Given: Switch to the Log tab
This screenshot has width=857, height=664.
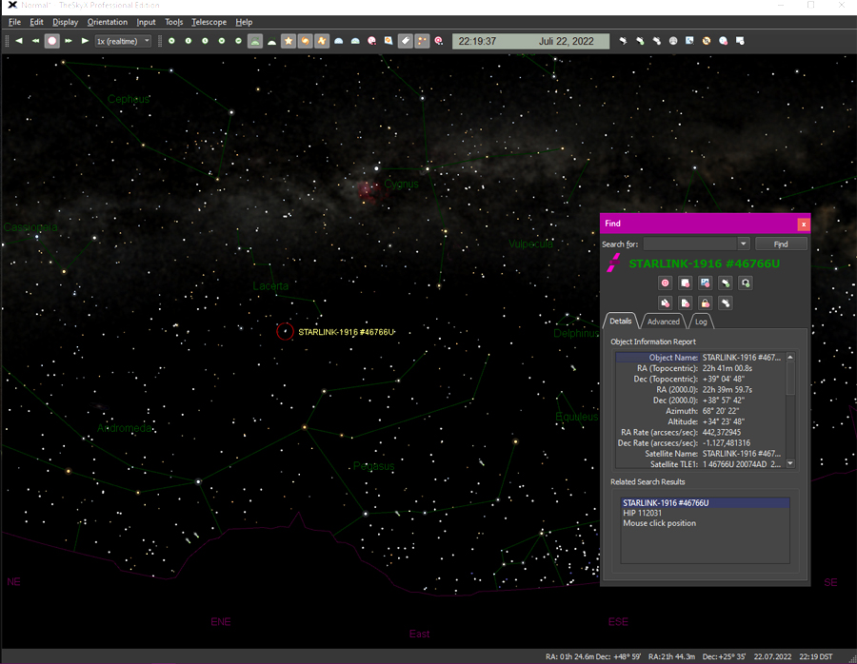Looking at the screenshot, I should [x=701, y=322].
